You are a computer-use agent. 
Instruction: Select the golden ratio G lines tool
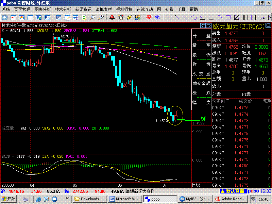202,18
